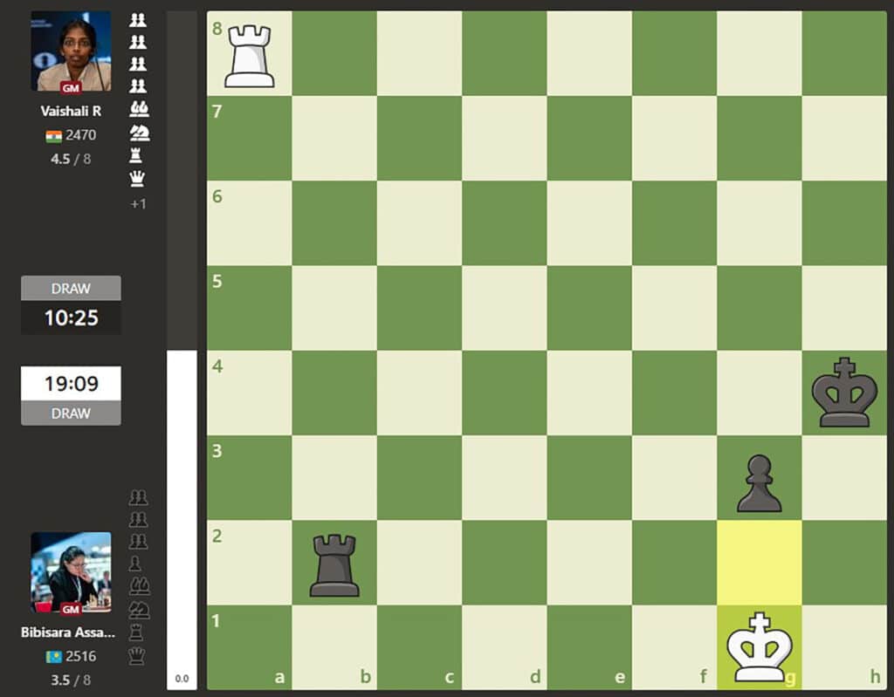Viewport: 894px width, 697px height.
Task: Click the white king on g1
Action: tap(759, 647)
